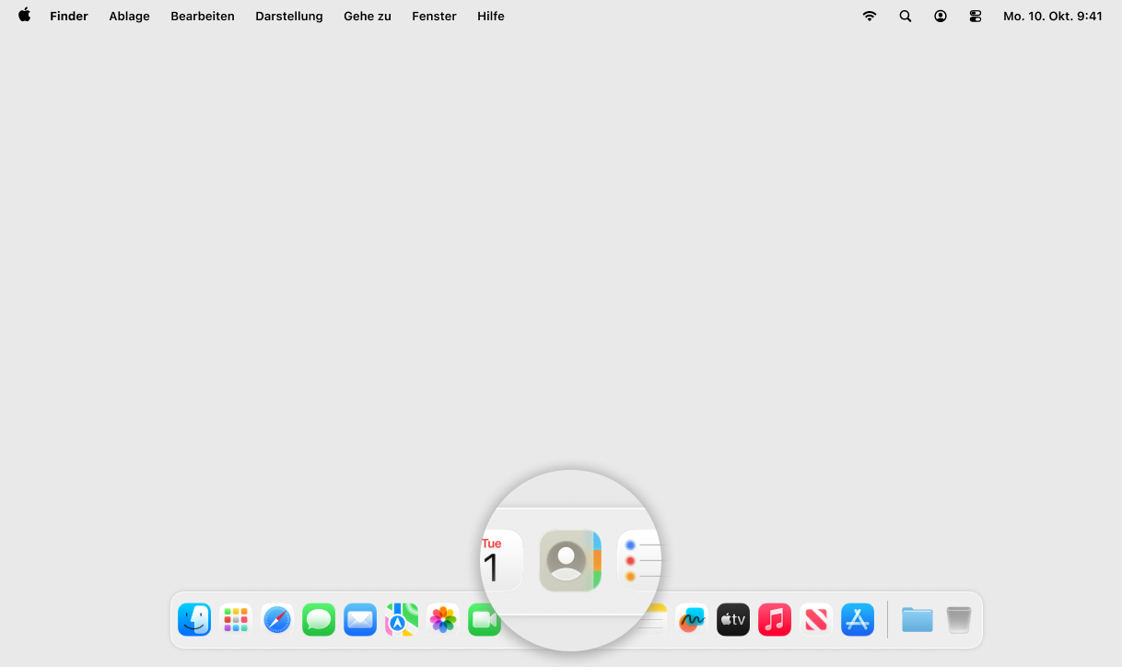Launch the Apple TV app
Image resolution: width=1122 pixels, height=667 pixels.
[733, 620]
